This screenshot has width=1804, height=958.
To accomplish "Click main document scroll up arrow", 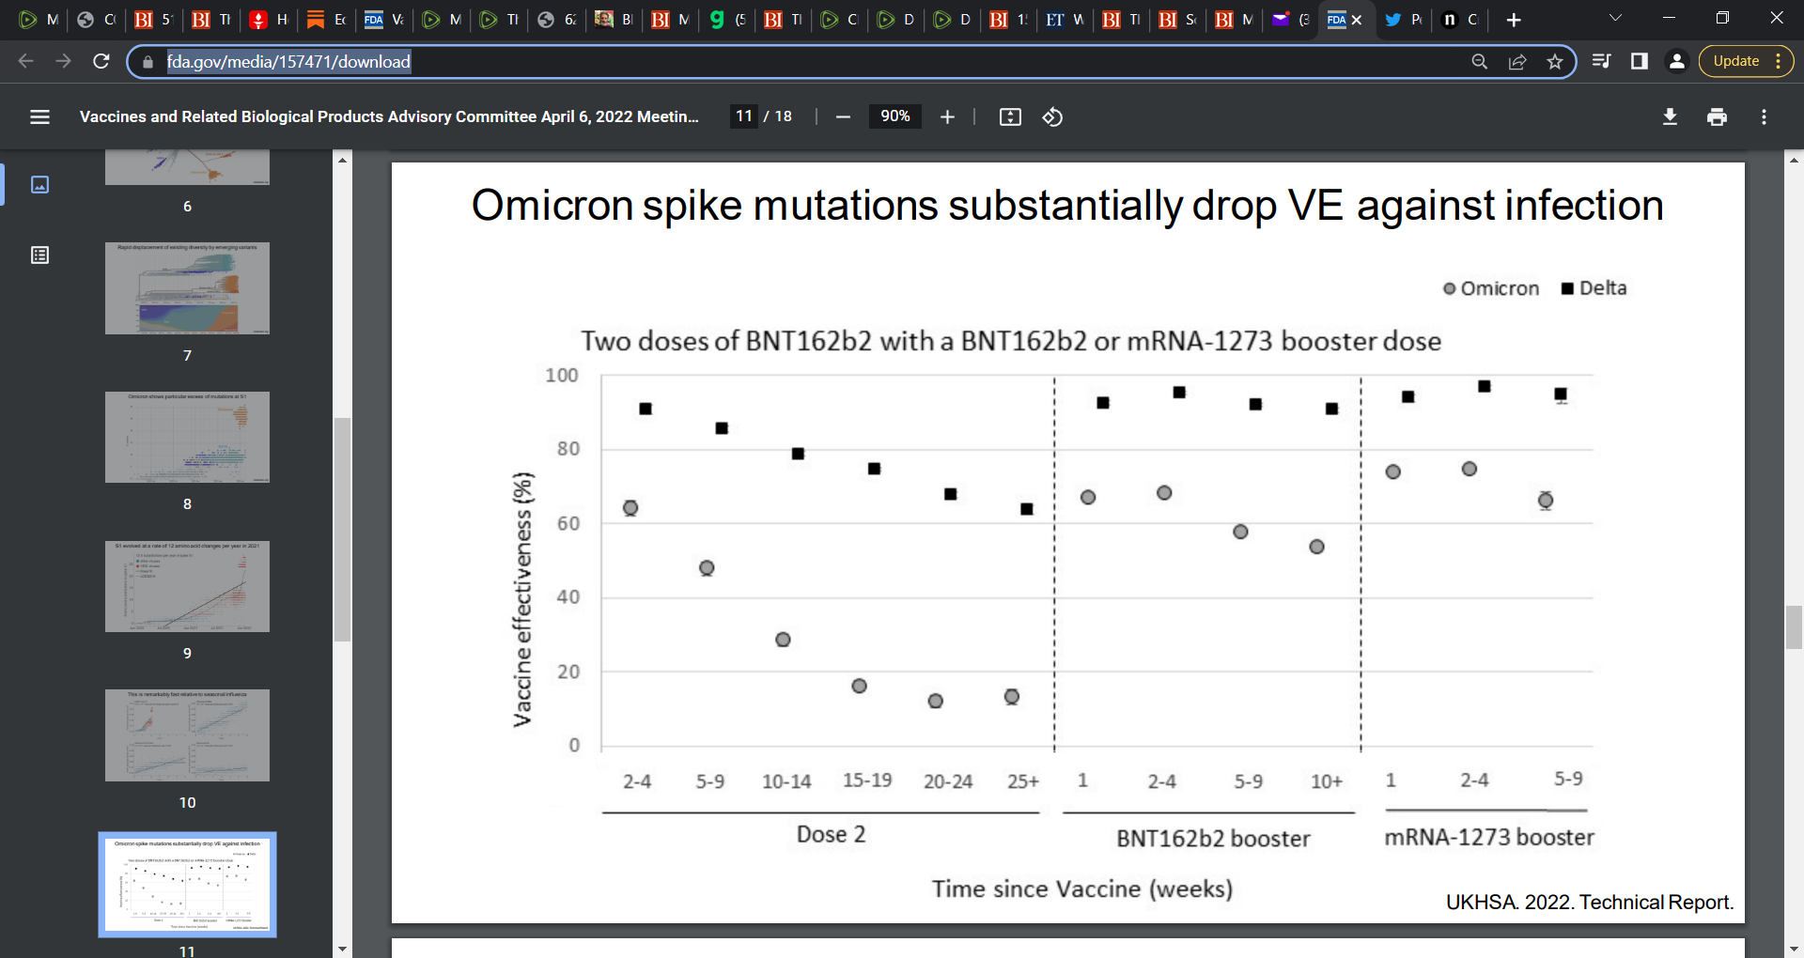I will tap(1795, 160).
